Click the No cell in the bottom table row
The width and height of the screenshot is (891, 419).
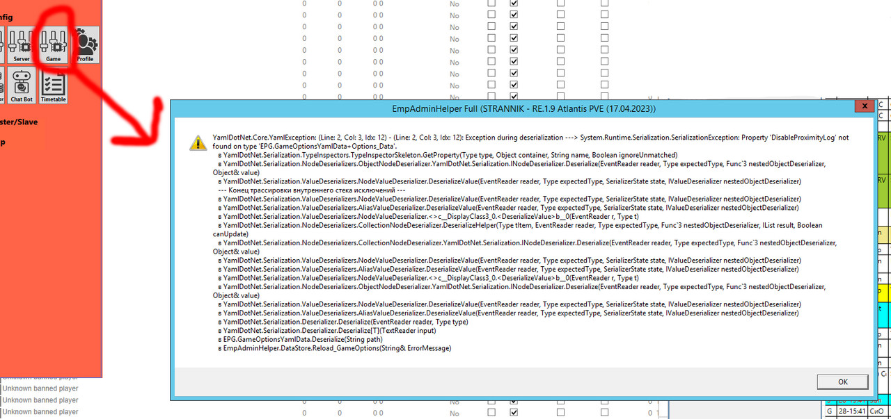tap(455, 413)
